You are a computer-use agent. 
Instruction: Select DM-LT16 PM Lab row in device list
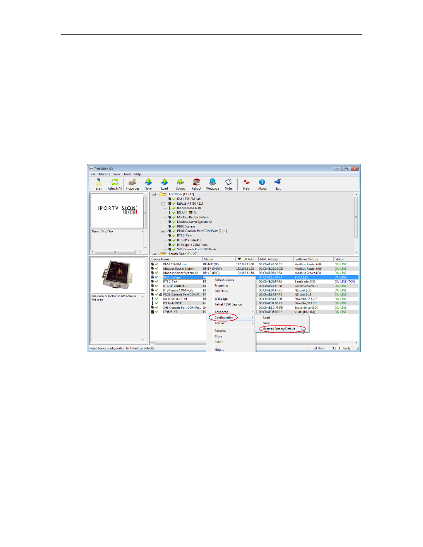coord(254,264)
